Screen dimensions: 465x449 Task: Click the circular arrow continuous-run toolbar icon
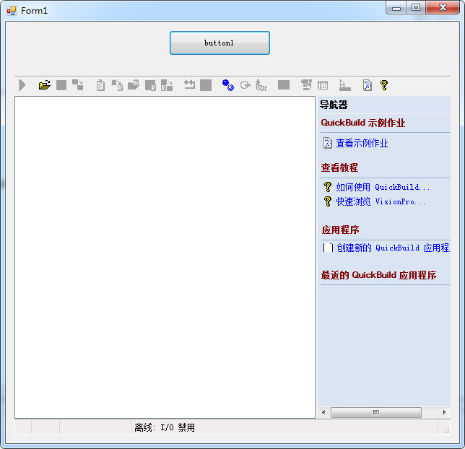[245, 85]
